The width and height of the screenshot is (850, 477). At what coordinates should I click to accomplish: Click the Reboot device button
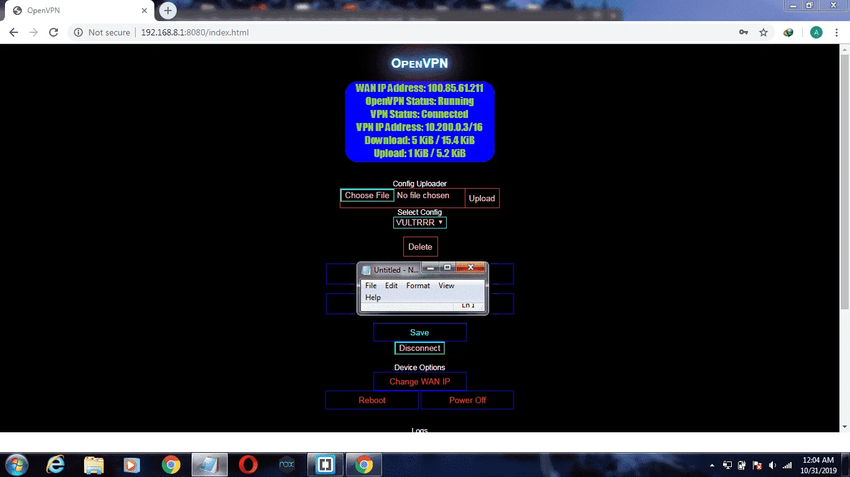372,400
